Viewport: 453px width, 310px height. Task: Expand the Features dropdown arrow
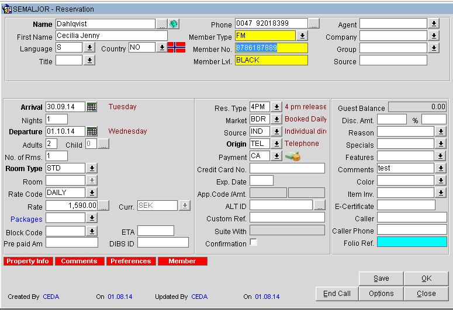440,156
